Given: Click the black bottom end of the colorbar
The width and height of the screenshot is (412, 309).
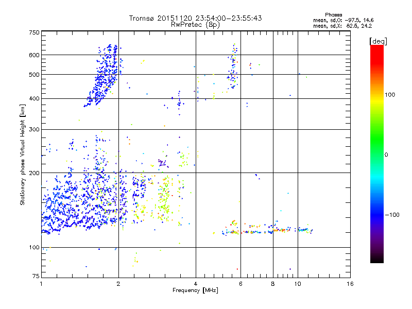Looking at the screenshot, I should tap(377, 260).
